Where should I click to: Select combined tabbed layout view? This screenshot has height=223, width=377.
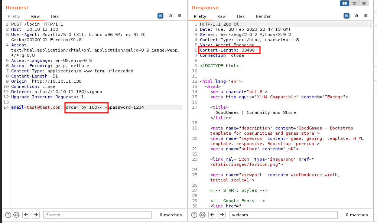(x=364, y=3)
